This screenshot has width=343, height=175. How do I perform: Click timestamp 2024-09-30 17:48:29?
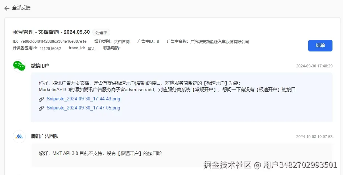tap(314, 66)
